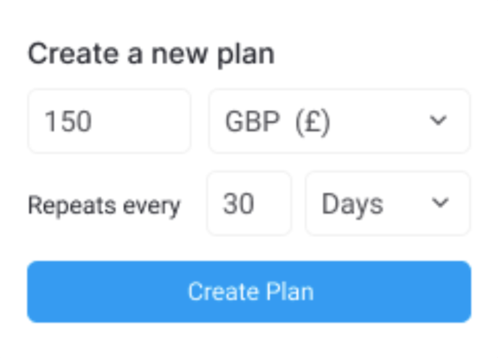Select the downward arrow on Days field
Screen dimensions: 498x358
[440, 203]
